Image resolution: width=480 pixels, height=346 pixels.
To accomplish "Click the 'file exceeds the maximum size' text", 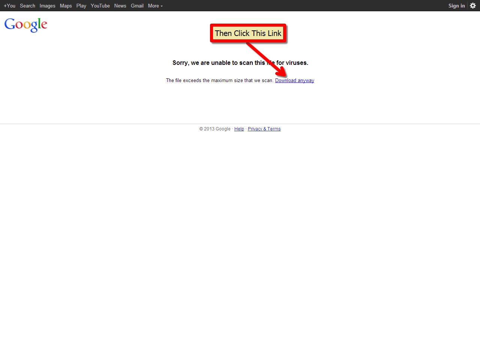I will point(220,80).
